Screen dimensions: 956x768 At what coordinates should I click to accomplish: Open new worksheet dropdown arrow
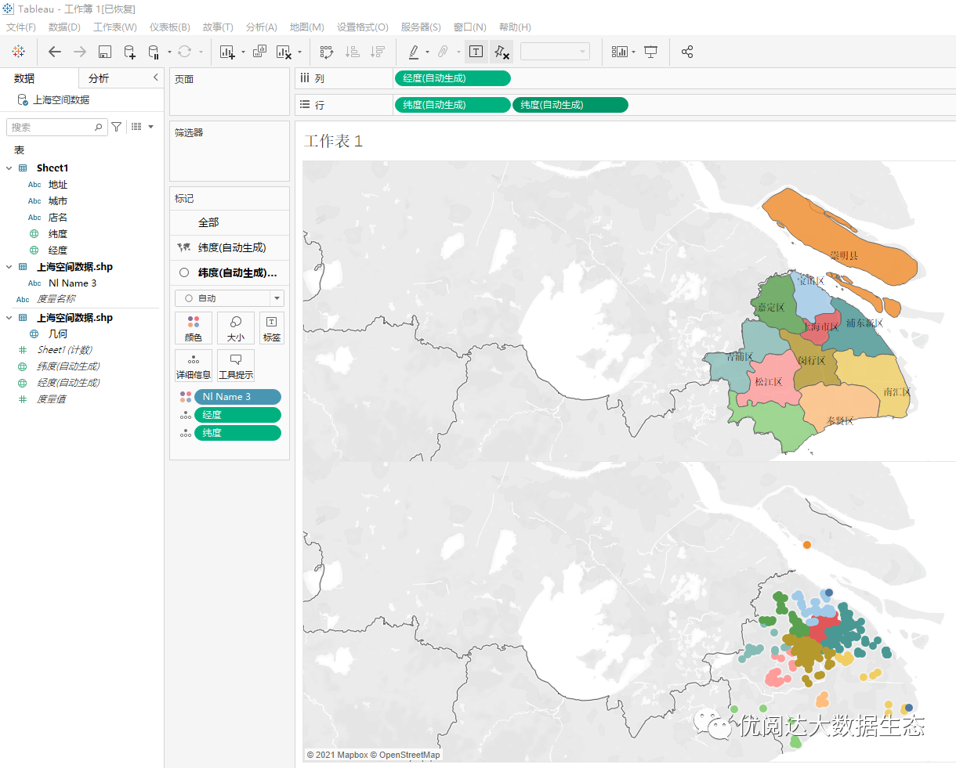[x=243, y=52]
